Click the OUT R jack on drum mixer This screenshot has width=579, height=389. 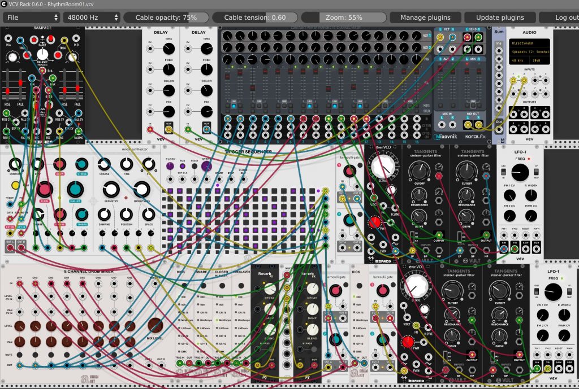pos(161,365)
